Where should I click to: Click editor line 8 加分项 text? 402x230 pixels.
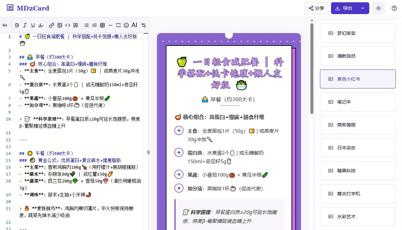(x=62, y=105)
